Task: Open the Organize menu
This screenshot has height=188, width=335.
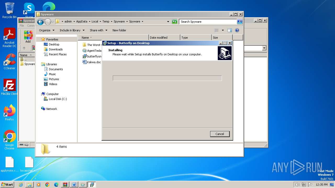Action: point(47,30)
